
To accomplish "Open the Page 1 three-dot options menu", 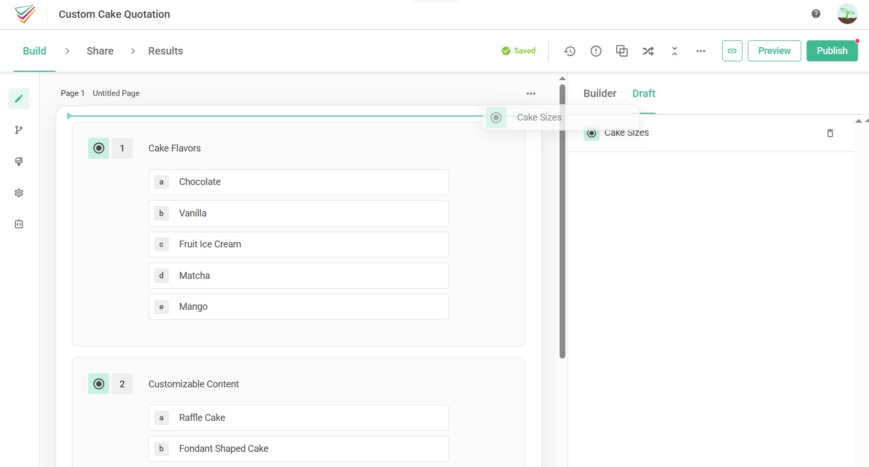I will click(531, 93).
